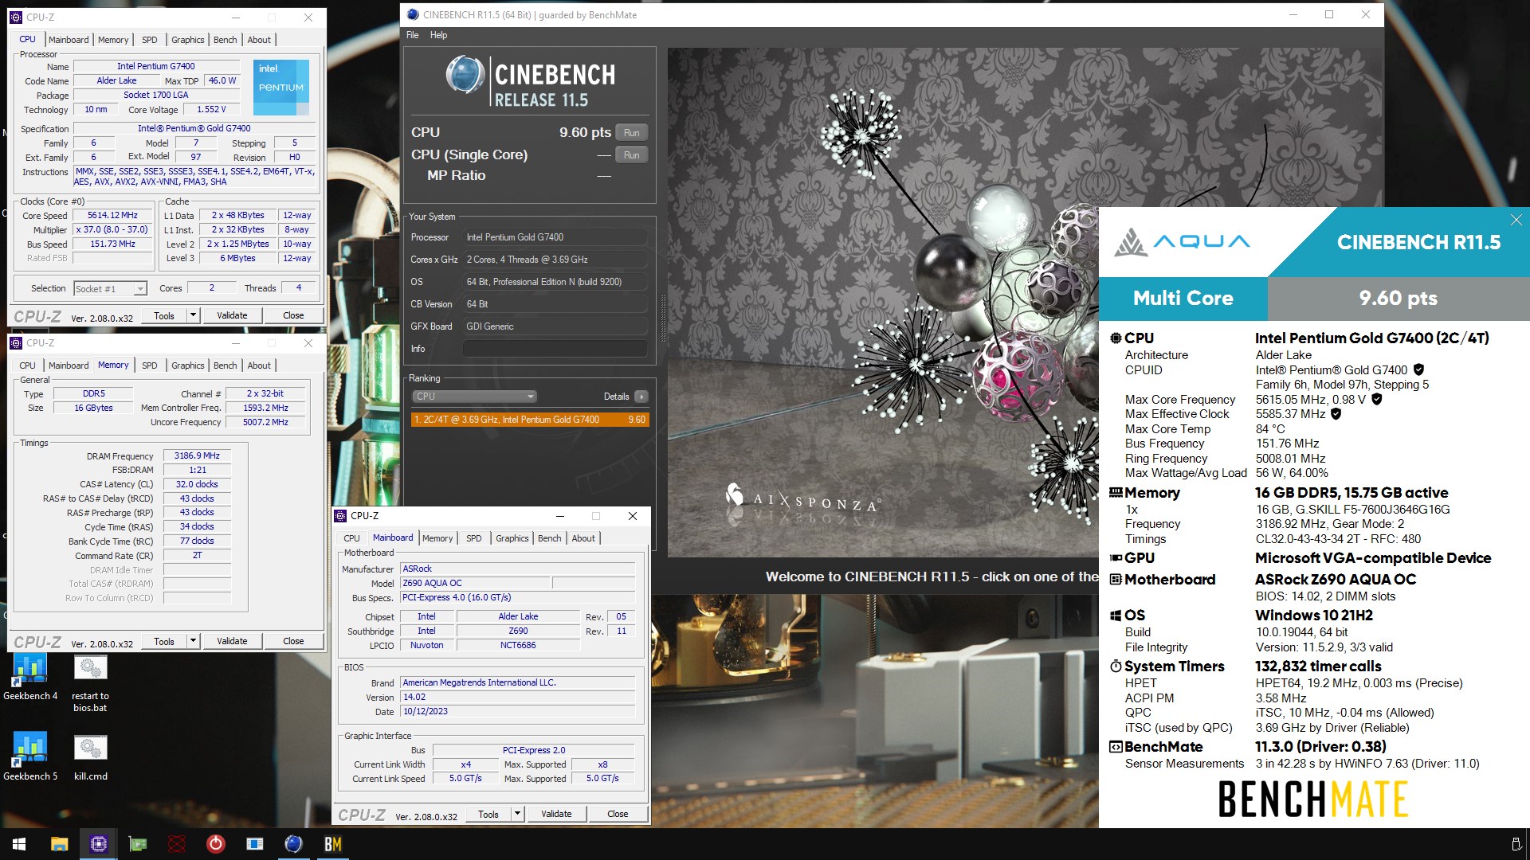Click system tray battery icon
Image resolution: width=1530 pixels, height=860 pixels.
1516,844
